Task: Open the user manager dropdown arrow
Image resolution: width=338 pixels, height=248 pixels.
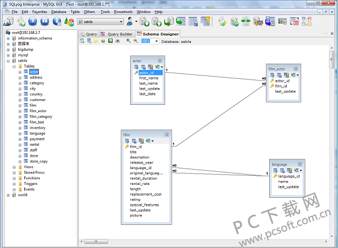Action: 136,21
